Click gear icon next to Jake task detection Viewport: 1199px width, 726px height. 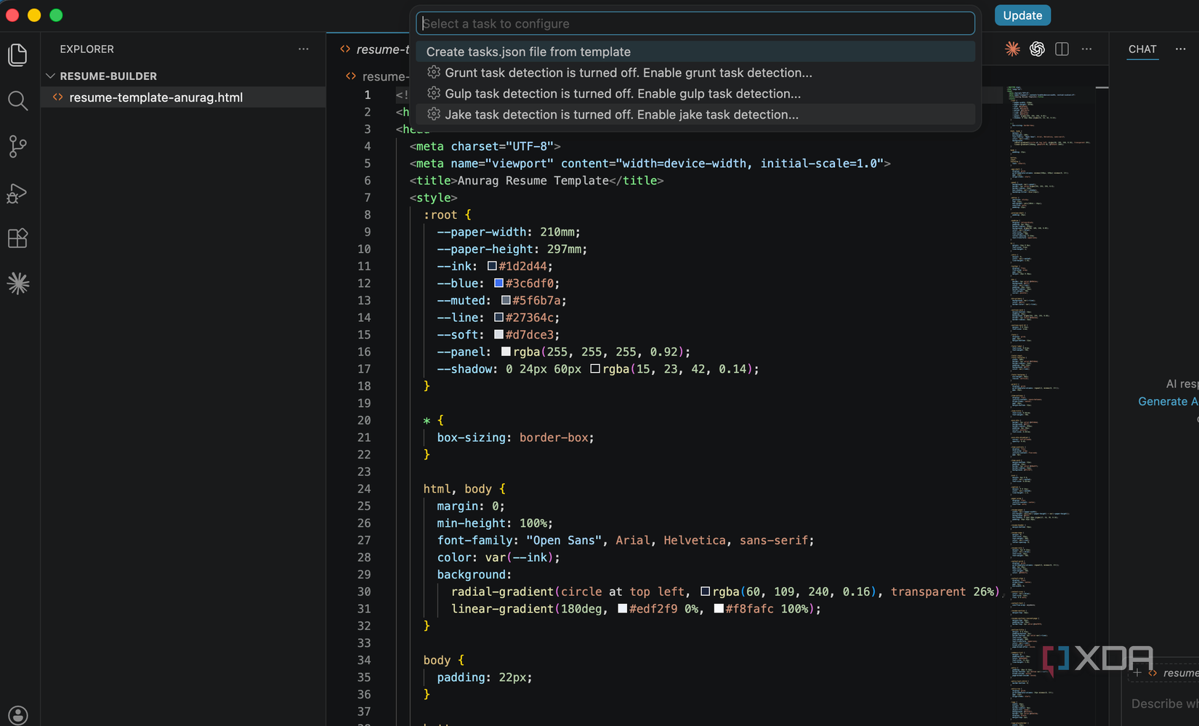click(x=434, y=114)
